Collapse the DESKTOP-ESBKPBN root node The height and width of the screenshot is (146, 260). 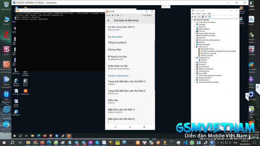(192, 20)
